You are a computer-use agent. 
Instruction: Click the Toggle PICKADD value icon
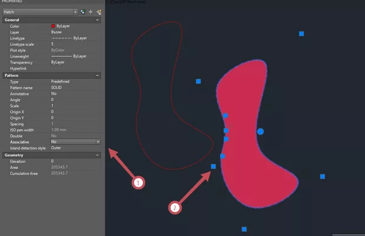[x=84, y=12]
